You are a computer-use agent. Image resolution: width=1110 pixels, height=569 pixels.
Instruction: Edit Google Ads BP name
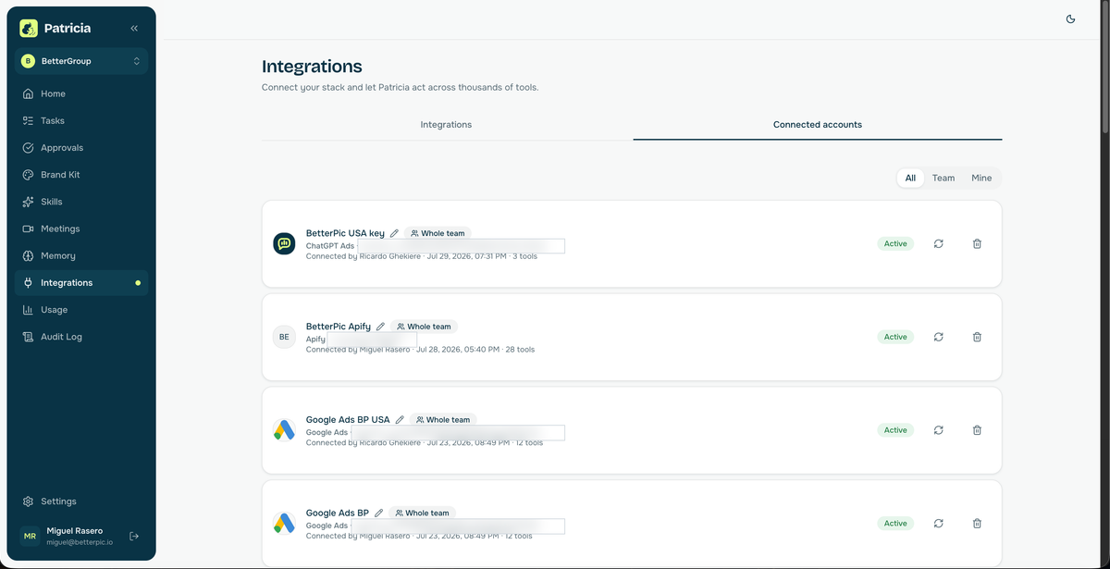coord(378,513)
